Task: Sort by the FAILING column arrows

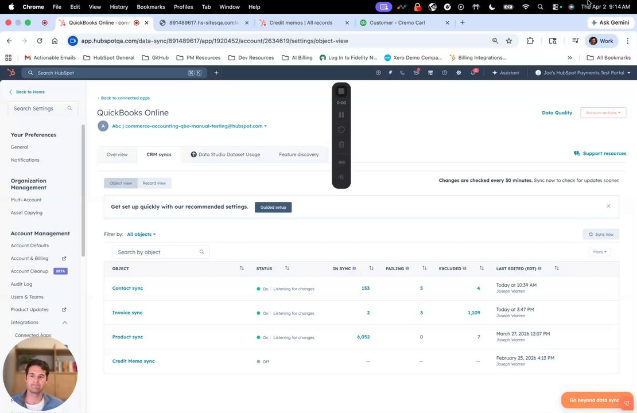Action: point(424,268)
